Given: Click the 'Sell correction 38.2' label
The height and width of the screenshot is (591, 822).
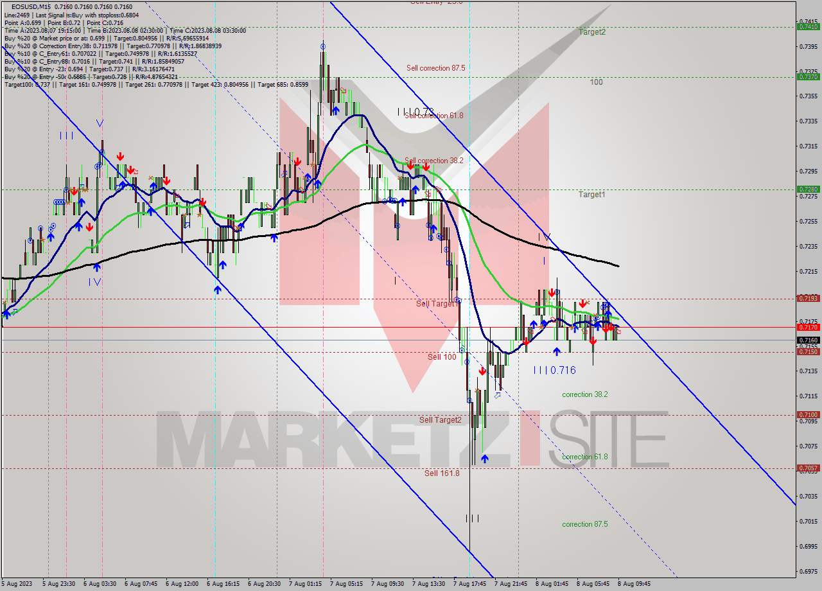Looking at the screenshot, I should pos(435,161).
